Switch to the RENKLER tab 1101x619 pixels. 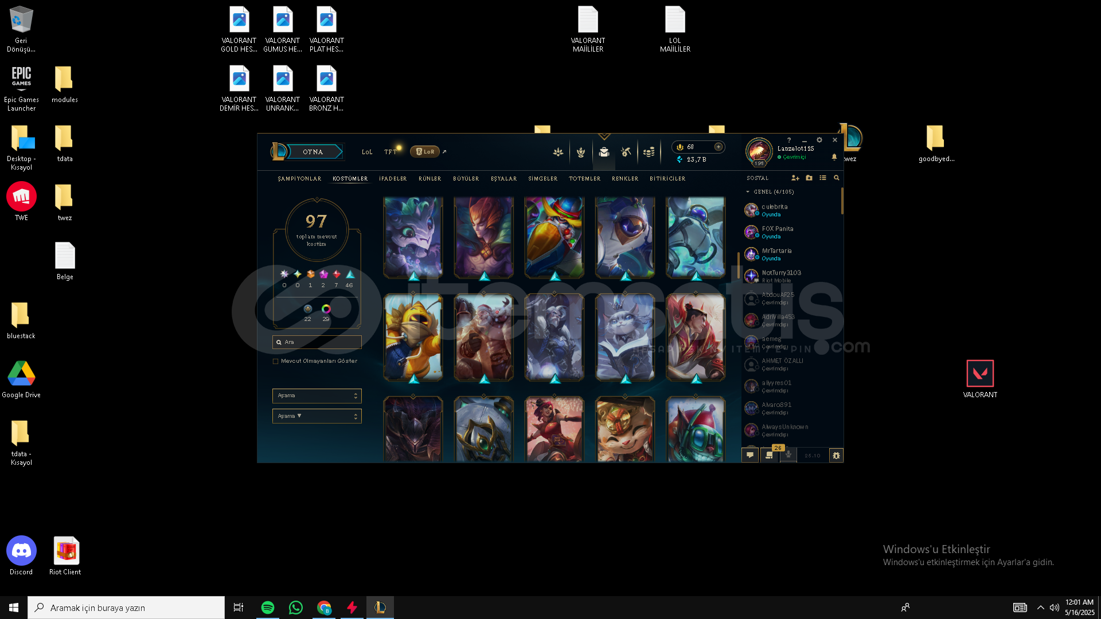pos(624,179)
